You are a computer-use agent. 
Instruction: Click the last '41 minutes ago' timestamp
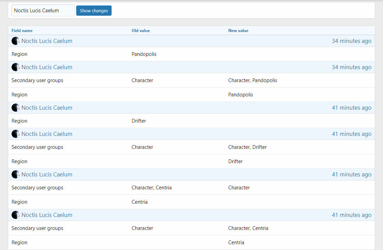click(351, 215)
